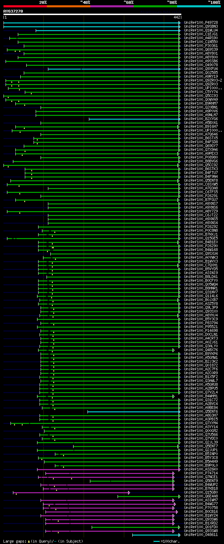Screen dimensions: 224x544
Task: Click the green ~80% legend swatch
Action: tap(155, 6)
